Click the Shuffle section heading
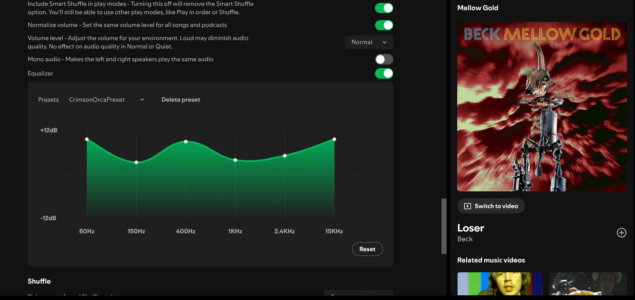 click(39, 281)
